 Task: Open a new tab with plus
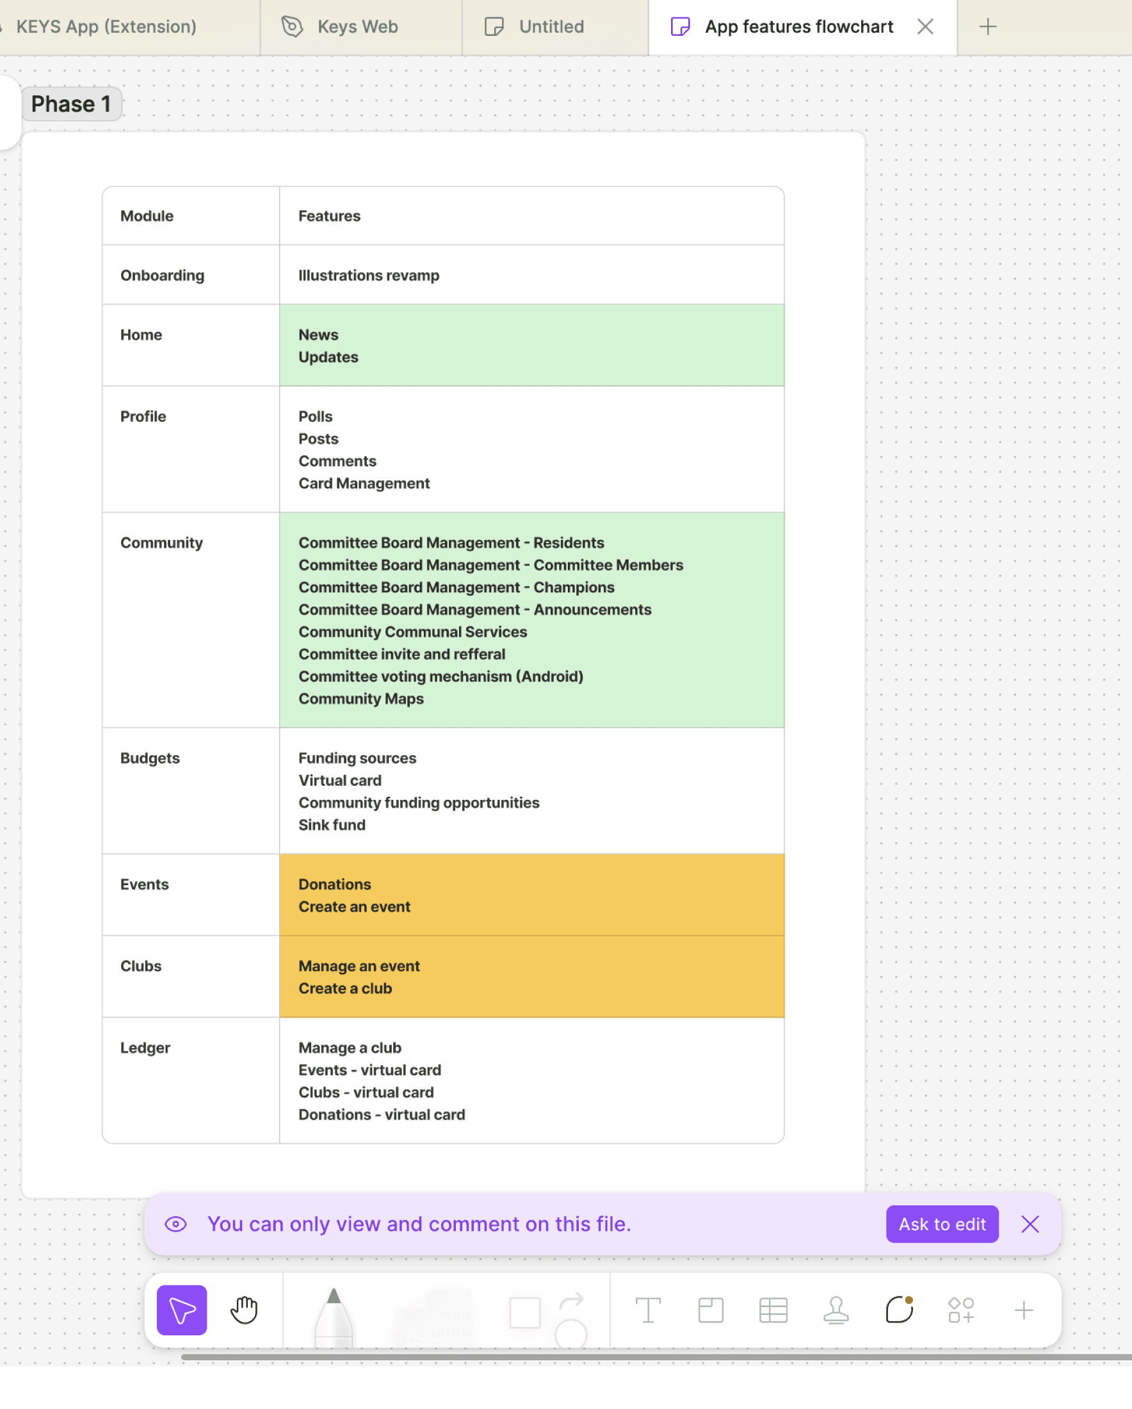click(x=988, y=27)
